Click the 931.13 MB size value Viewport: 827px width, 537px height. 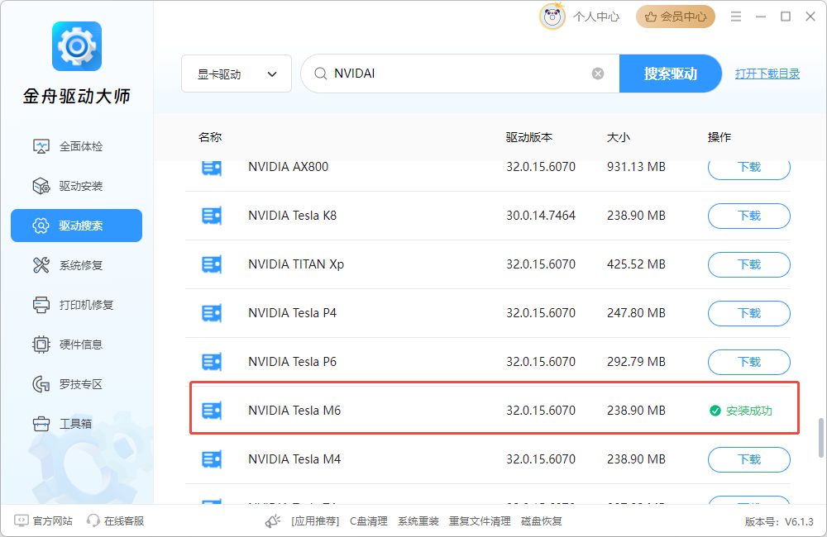tap(636, 167)
